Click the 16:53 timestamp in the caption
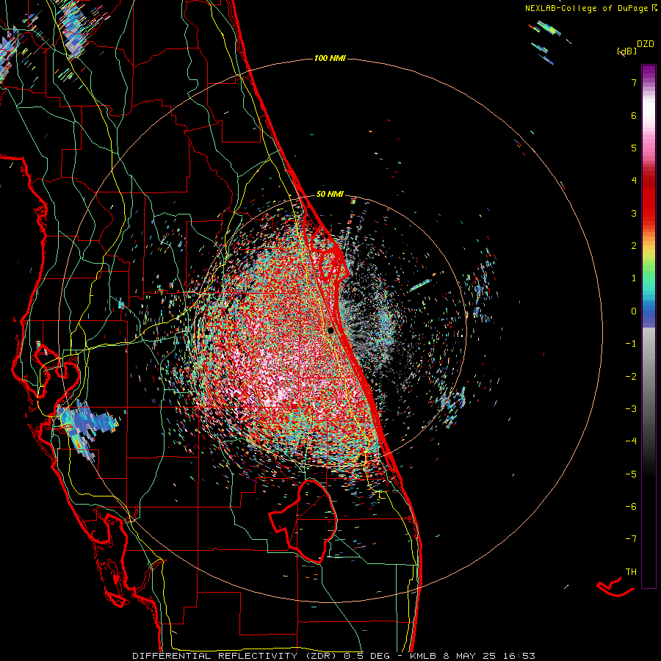Image resolution: width=661 pixels, height=661 pixels. click(519, 656)
